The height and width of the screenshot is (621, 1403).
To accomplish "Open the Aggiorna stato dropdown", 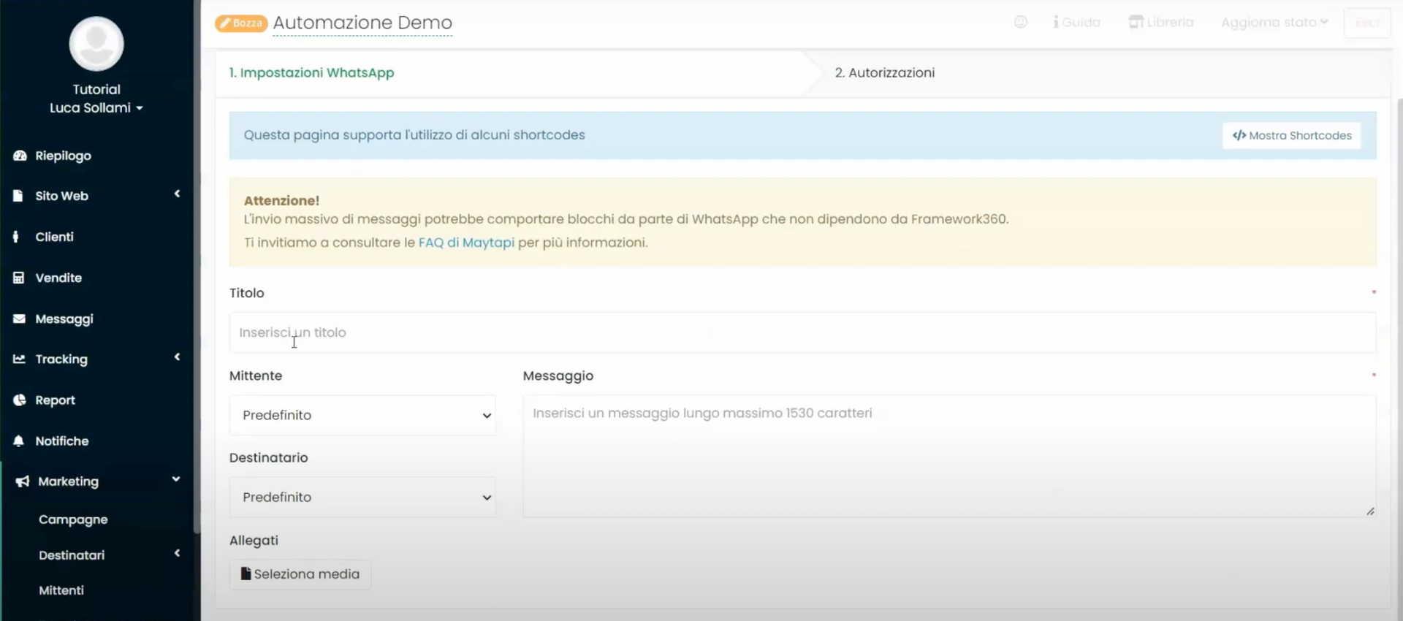I will [x=1274, y=22].
